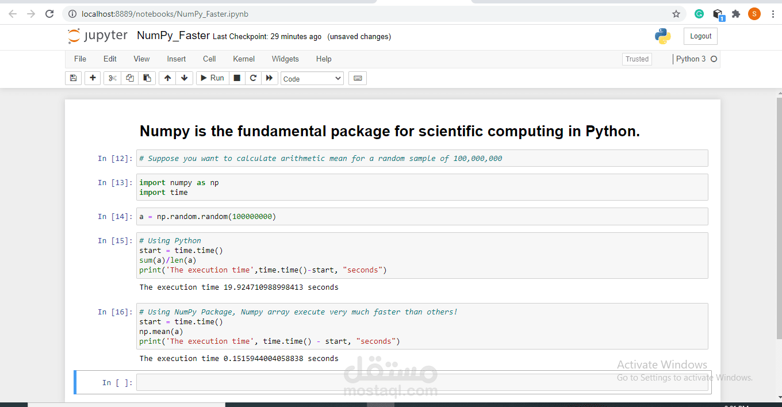The image size is (782, 407).
Task: Move selected cell down with arrow icon
Action: [x=184, y=78]
